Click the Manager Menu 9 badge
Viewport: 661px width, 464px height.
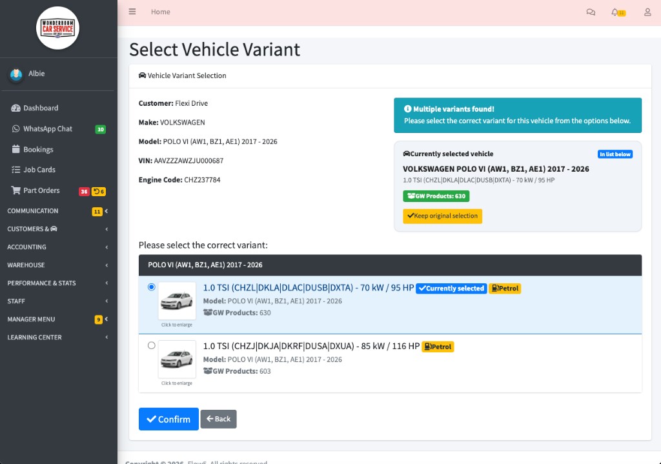click(x=98, y=319)
